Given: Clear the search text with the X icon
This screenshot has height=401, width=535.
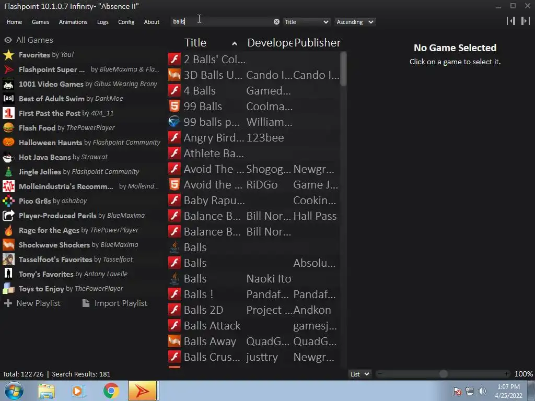Looking at the screenshot, I should [x=276, y=21].
